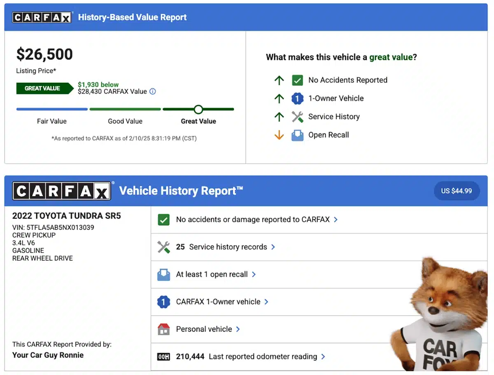
Task: Click the History-Based Value Report title
Action: 132,17
